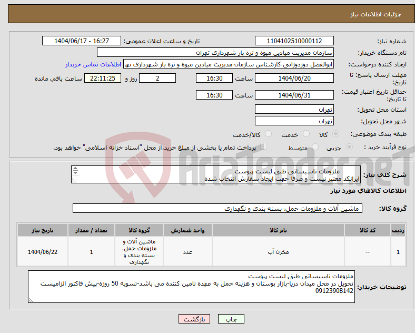
Task: Select the کالا radio button
Action: (x=335, y=134)
